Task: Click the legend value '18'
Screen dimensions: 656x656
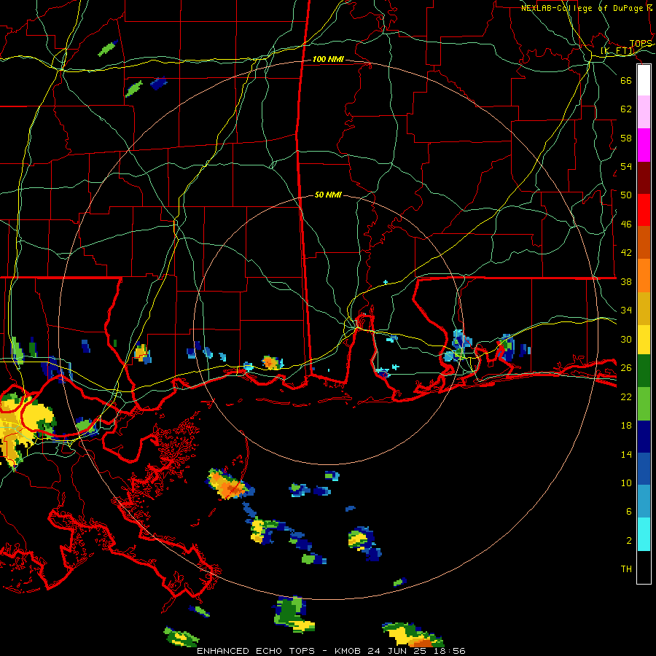Action: click(x=626, y=426)
